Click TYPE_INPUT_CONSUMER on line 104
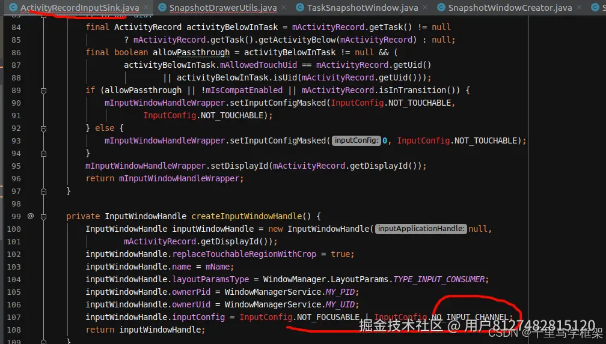 click(x=439, y=279)
